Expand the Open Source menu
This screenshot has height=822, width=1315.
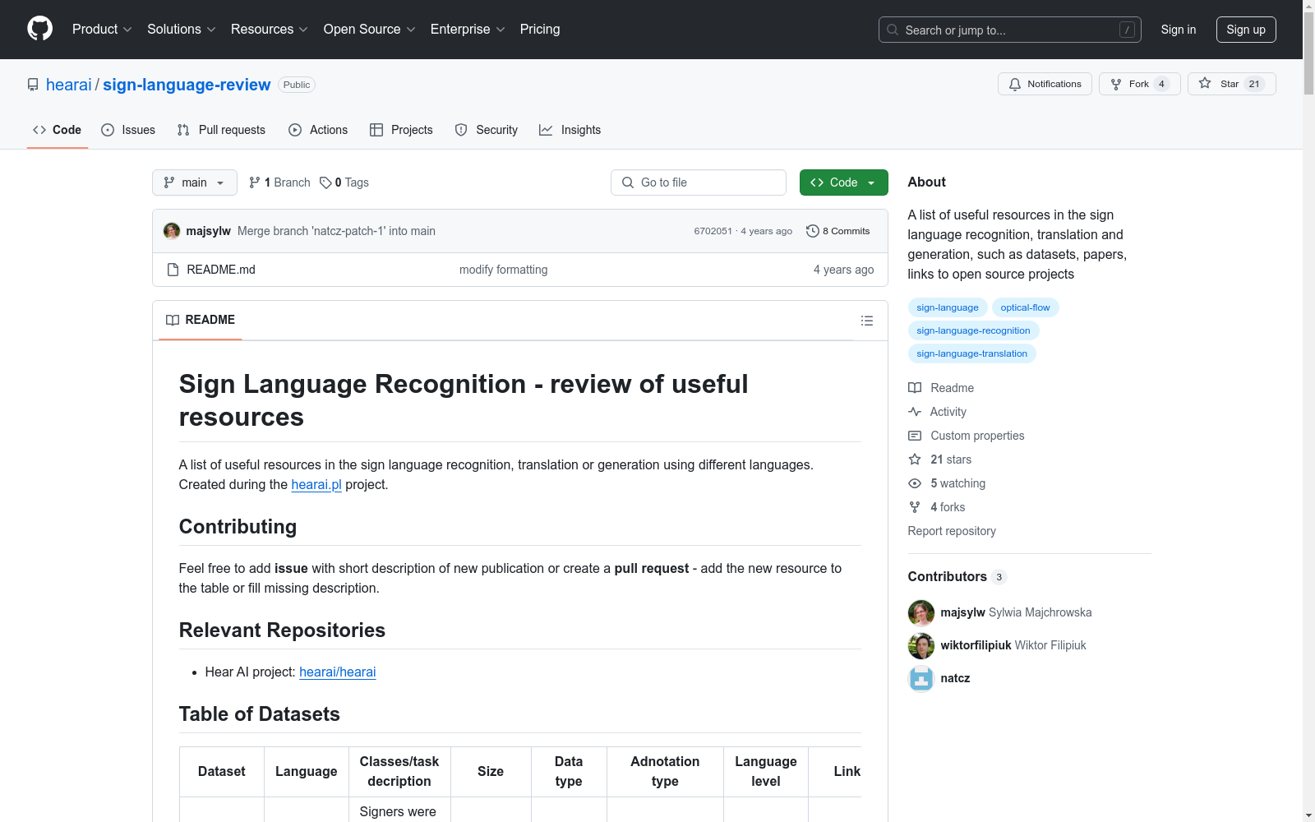coord(370,29)
